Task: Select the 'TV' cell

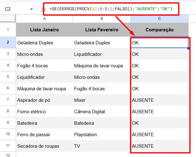Action: 102,146
